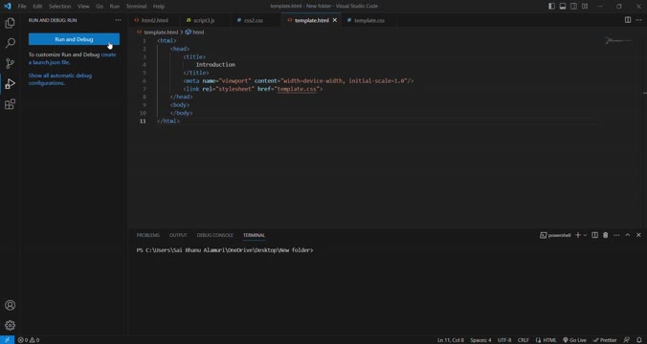Toggle the bottom panel visibility
Screen dimensions: 647x344
point(563,6)
